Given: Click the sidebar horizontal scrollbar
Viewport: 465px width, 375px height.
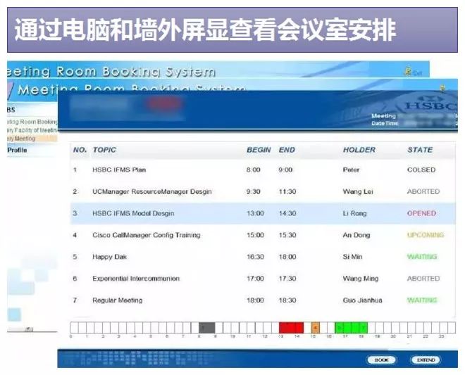Looking at the screenshot, I should point(20,329).
